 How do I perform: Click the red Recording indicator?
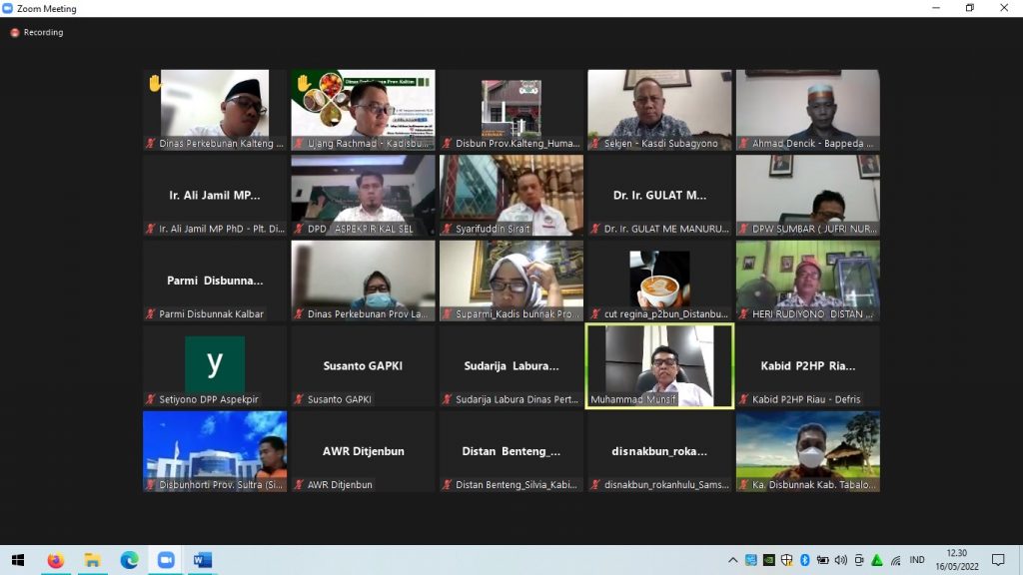pos(37,32)
